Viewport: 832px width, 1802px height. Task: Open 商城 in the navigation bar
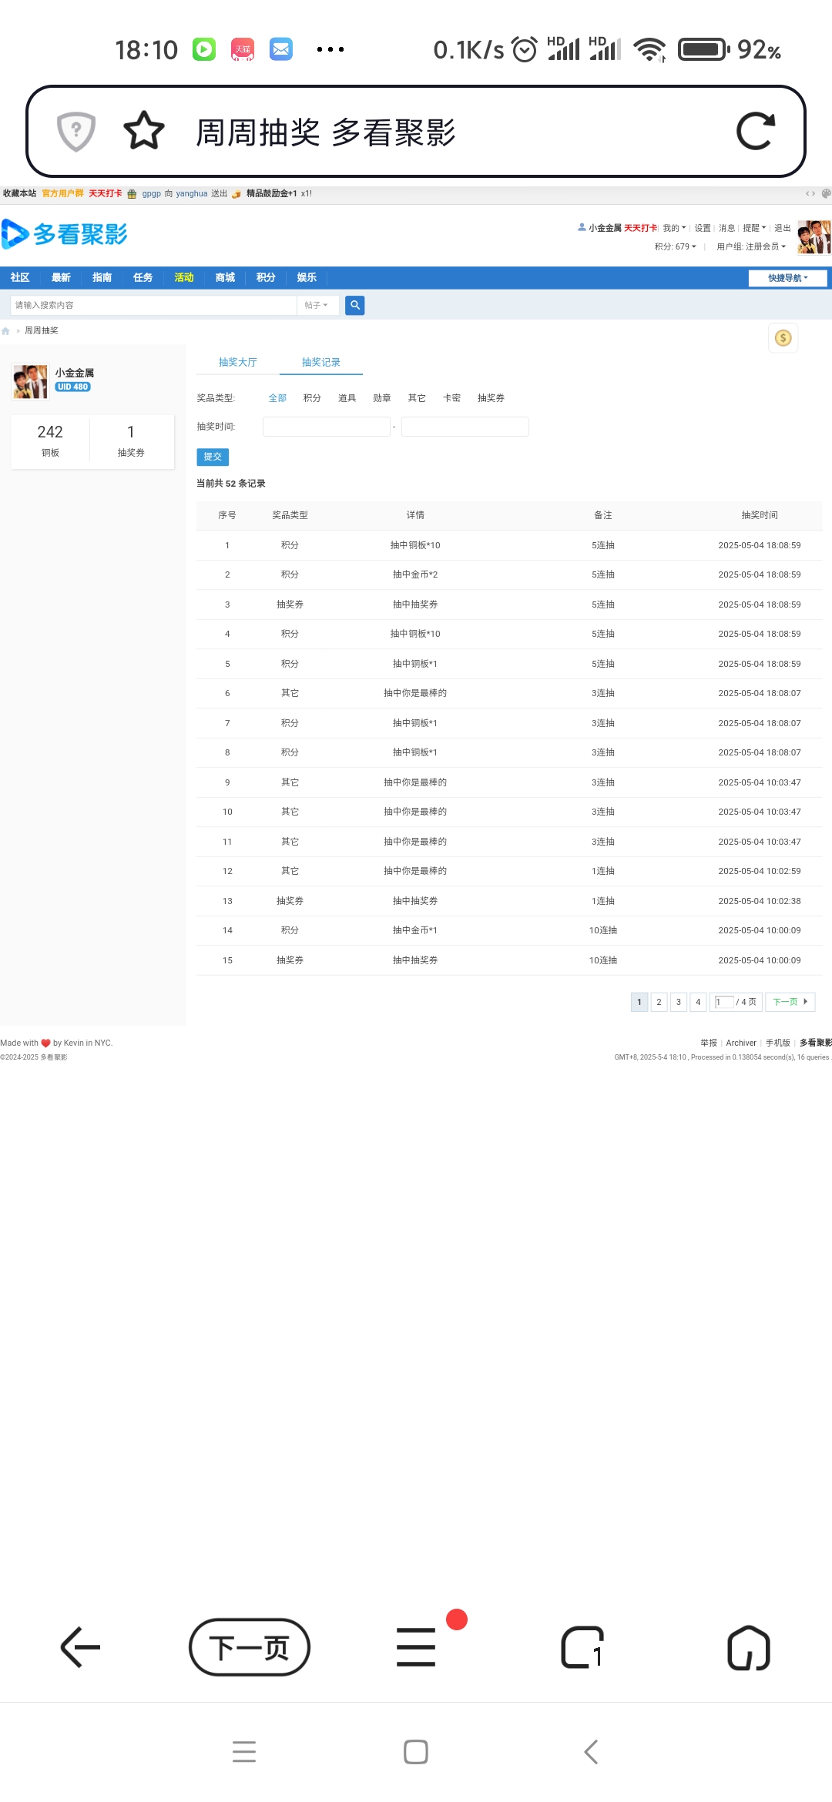[225, 278]
